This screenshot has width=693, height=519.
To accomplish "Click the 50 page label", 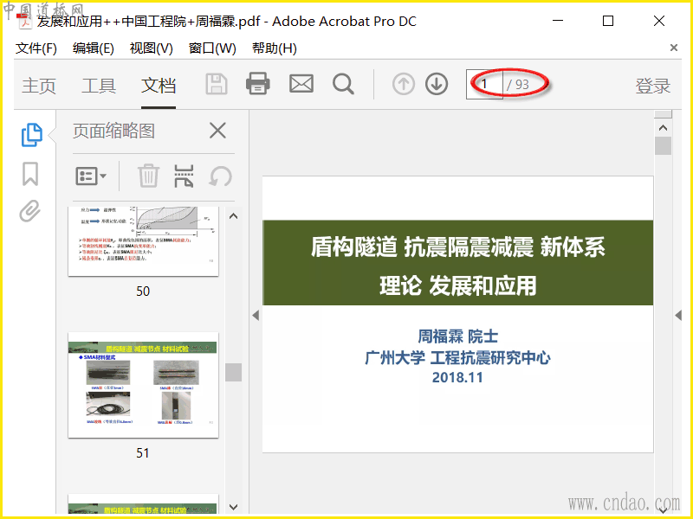I will point(143,292).
